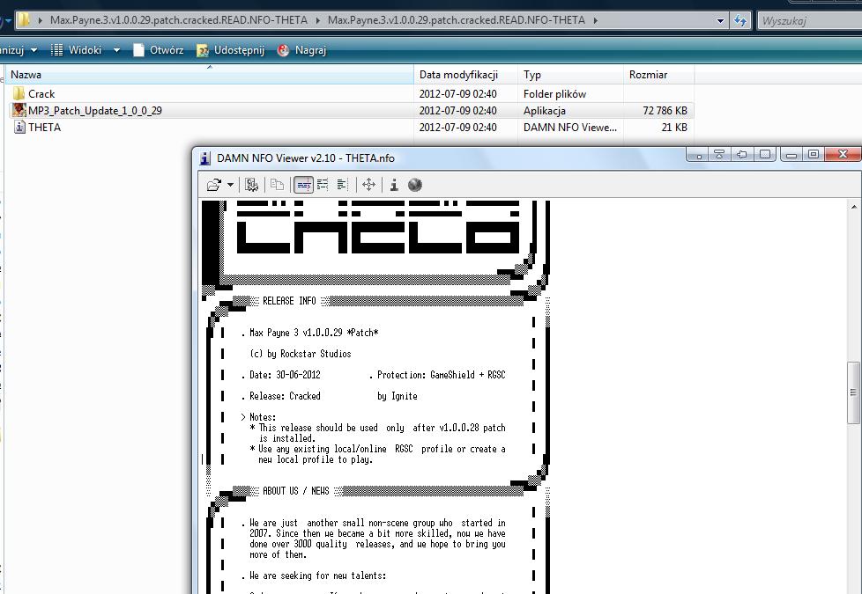Click the copy icon in NFO Viewer toolbar
Image resolution: width=862 pixels, height=594 pixels.
point(277,185)
